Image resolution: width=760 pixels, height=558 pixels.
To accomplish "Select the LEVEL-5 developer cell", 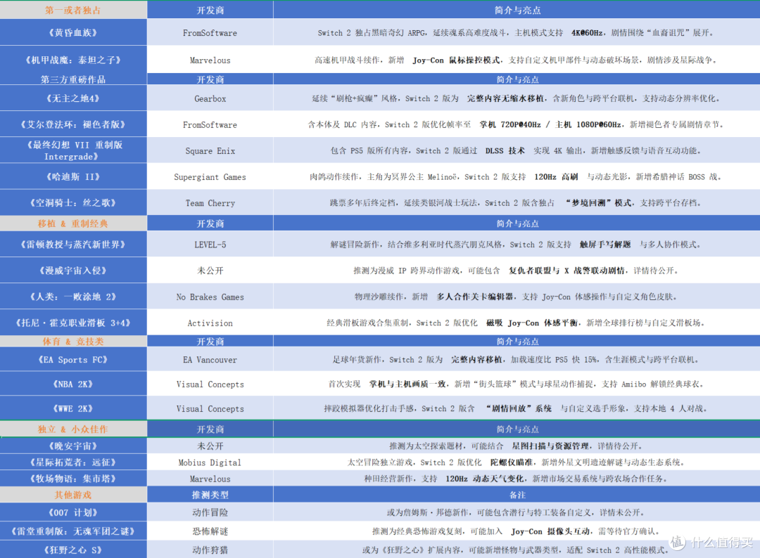I will (210, 245).
